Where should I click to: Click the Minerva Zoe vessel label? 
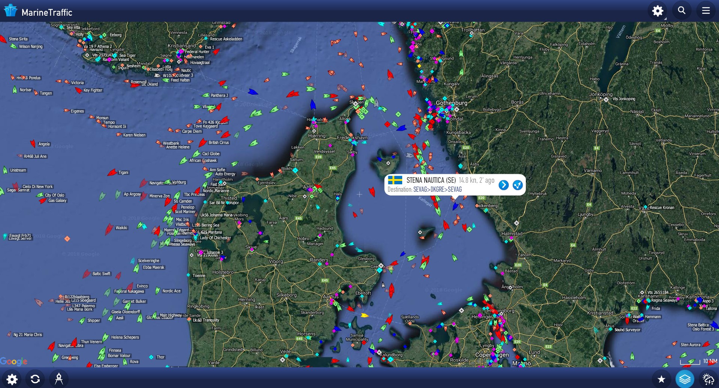click(x=160, y=196)
